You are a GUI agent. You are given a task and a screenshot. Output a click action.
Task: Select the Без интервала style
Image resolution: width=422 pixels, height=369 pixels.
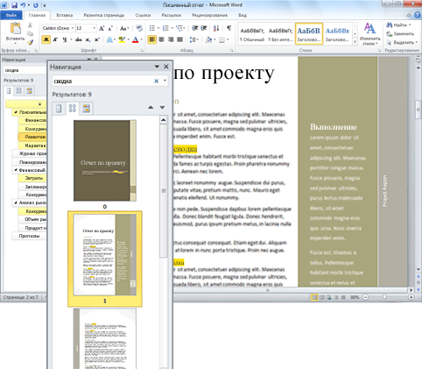pos(280,34)
